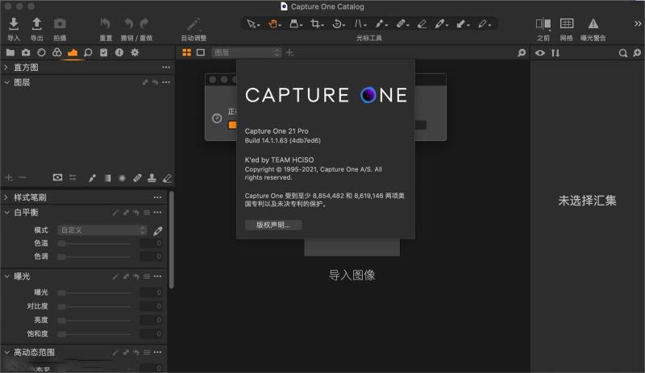Select the orange pan hand tool
This screenshot has width=645, height=373.
(273, 24)
